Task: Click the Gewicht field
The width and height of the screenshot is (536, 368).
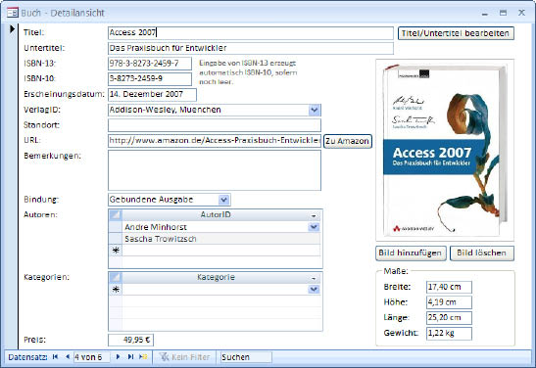Action: [x=449, y=333]
